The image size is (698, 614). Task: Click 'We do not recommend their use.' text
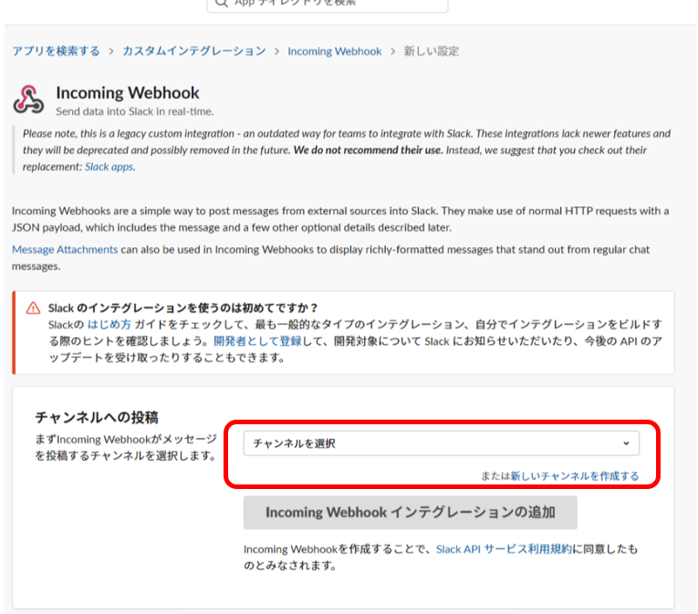(x=368, y=150)
